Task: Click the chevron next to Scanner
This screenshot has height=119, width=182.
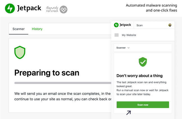Action: coord(128,48)
